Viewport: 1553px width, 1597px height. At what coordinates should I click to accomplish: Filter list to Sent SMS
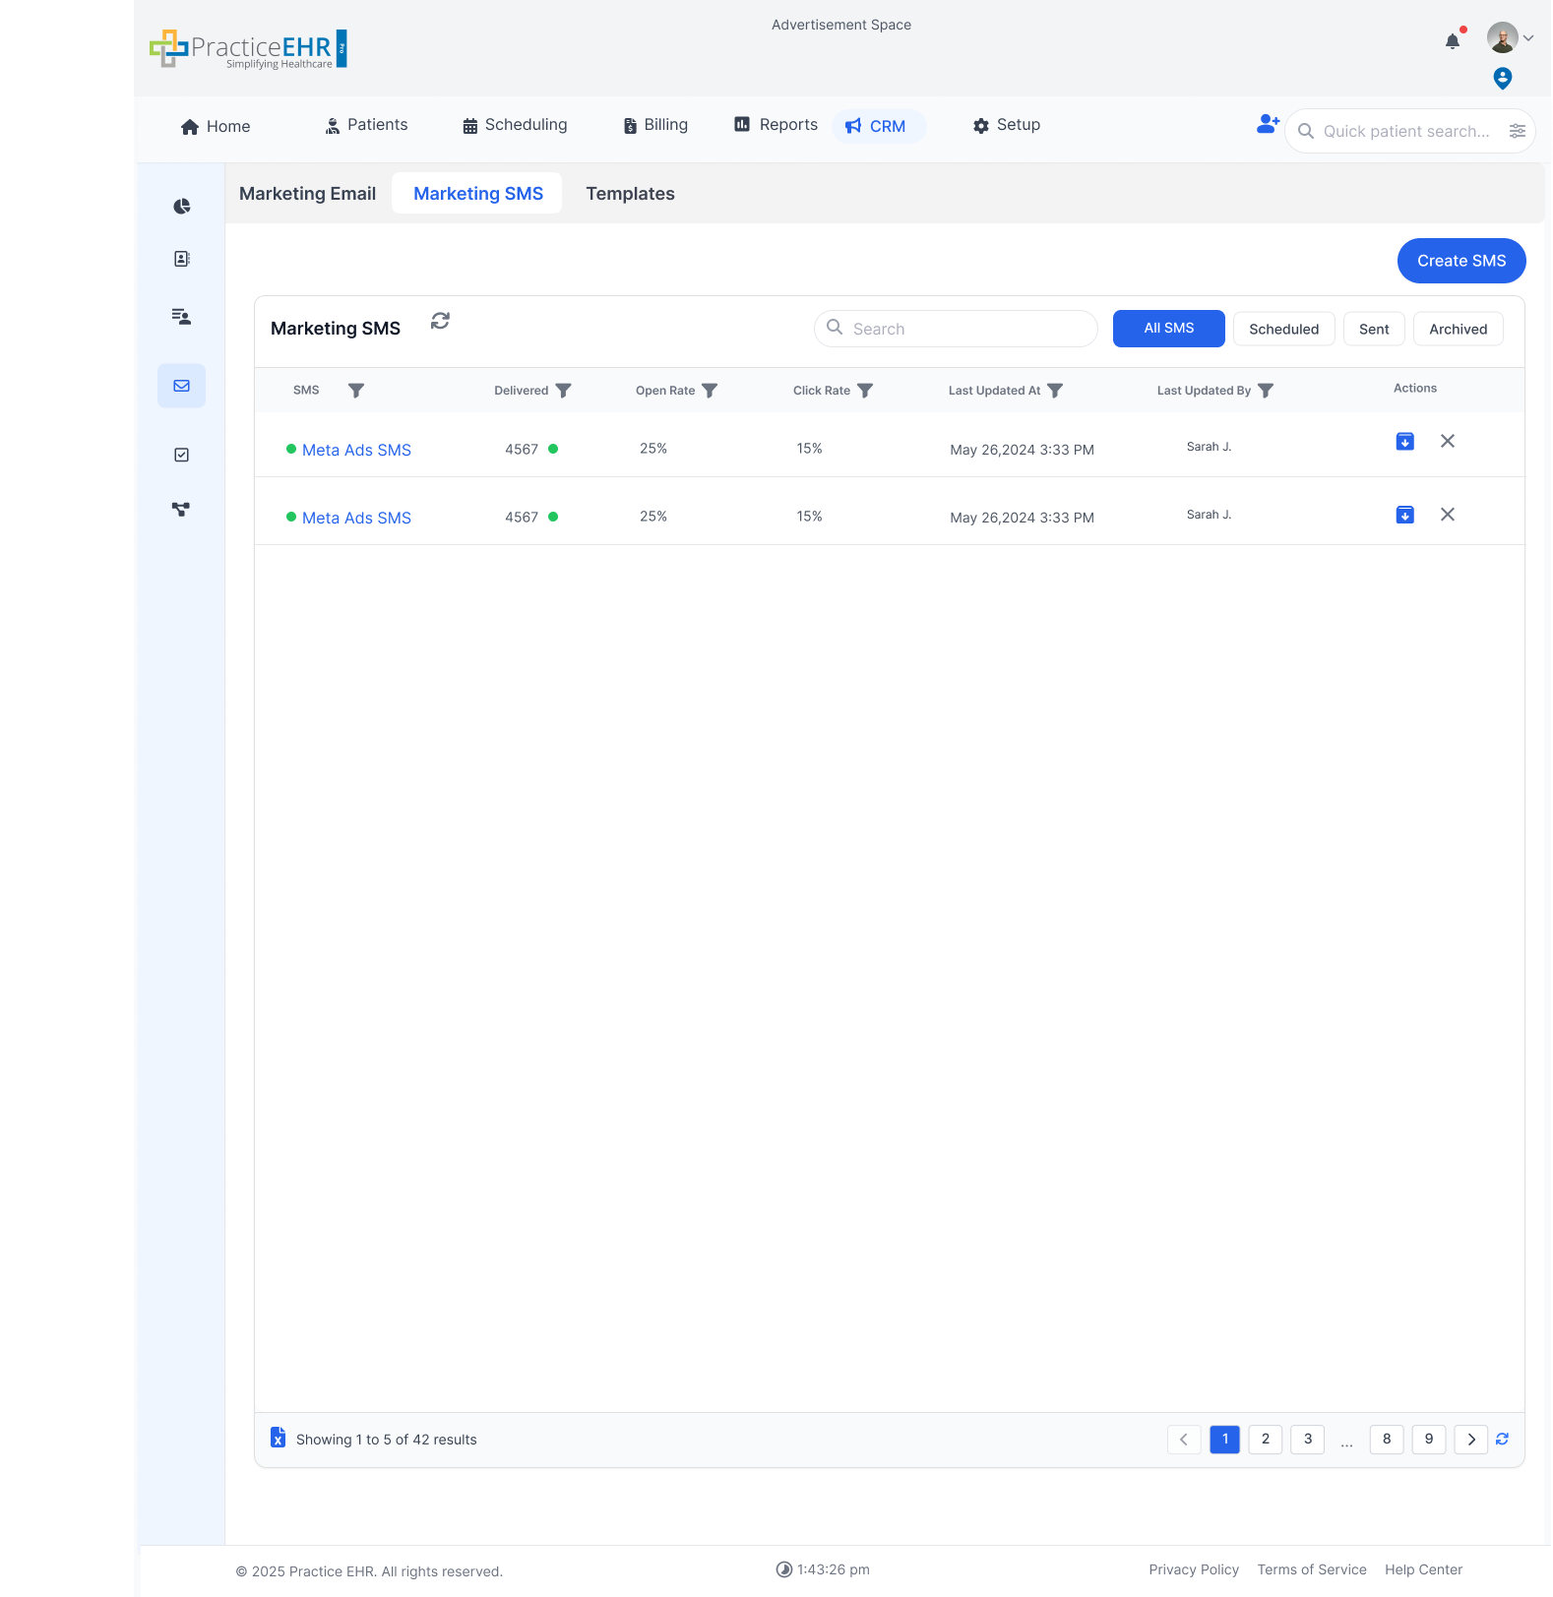pos(1373,329)
